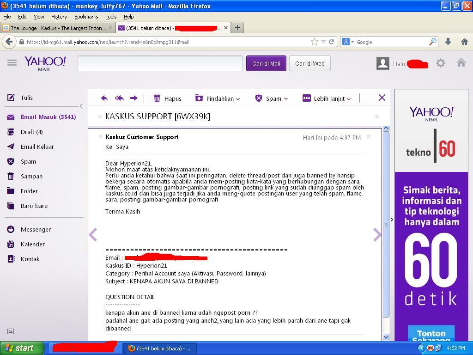Image resolution: width=473 pixels, height=355 pixels.
Task: Click the Cari di Mail button
Action: click(266, 63)
